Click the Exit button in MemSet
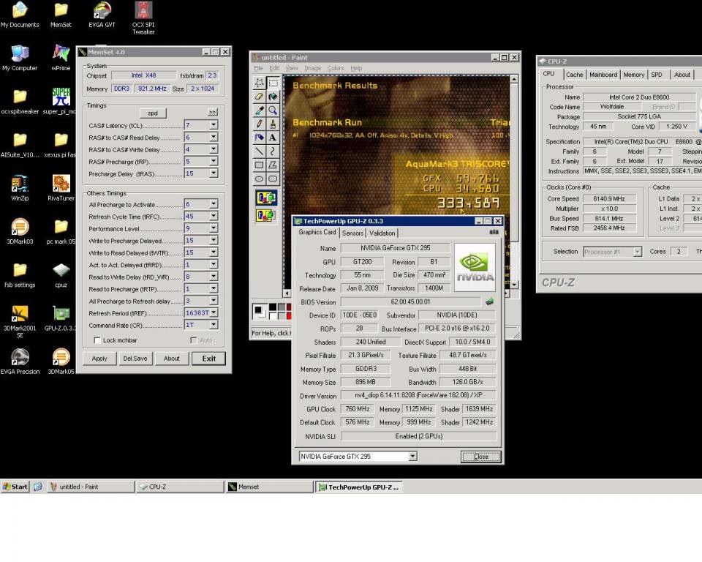The image size is (702, 562). point(208,359)
